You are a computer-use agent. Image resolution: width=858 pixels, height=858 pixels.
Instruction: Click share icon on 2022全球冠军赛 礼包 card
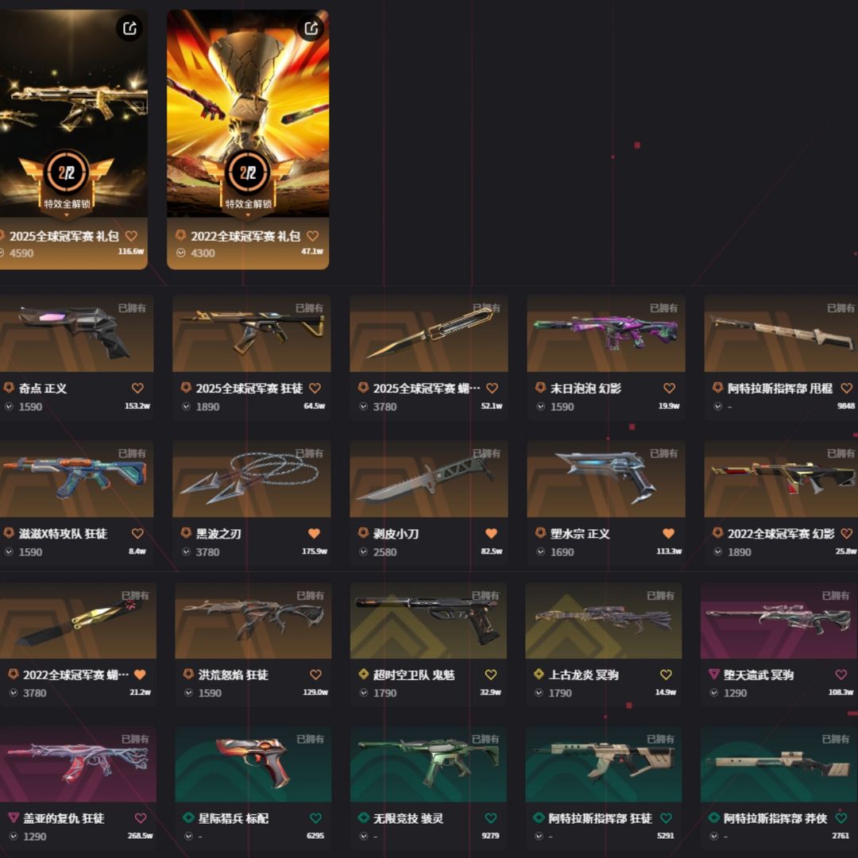pyautogui.click(x=311, y=28)
